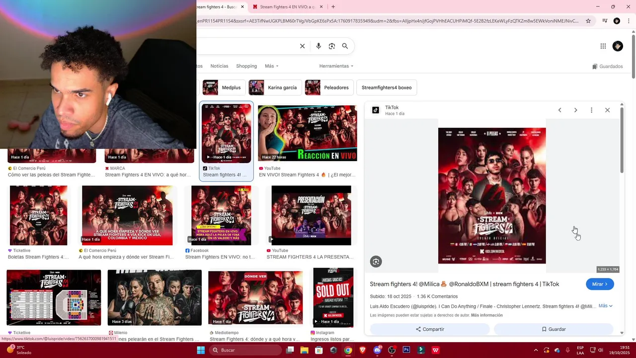Open Task View on the taskbar
This screenshot has height=358, width=636.
coord(290,350)
